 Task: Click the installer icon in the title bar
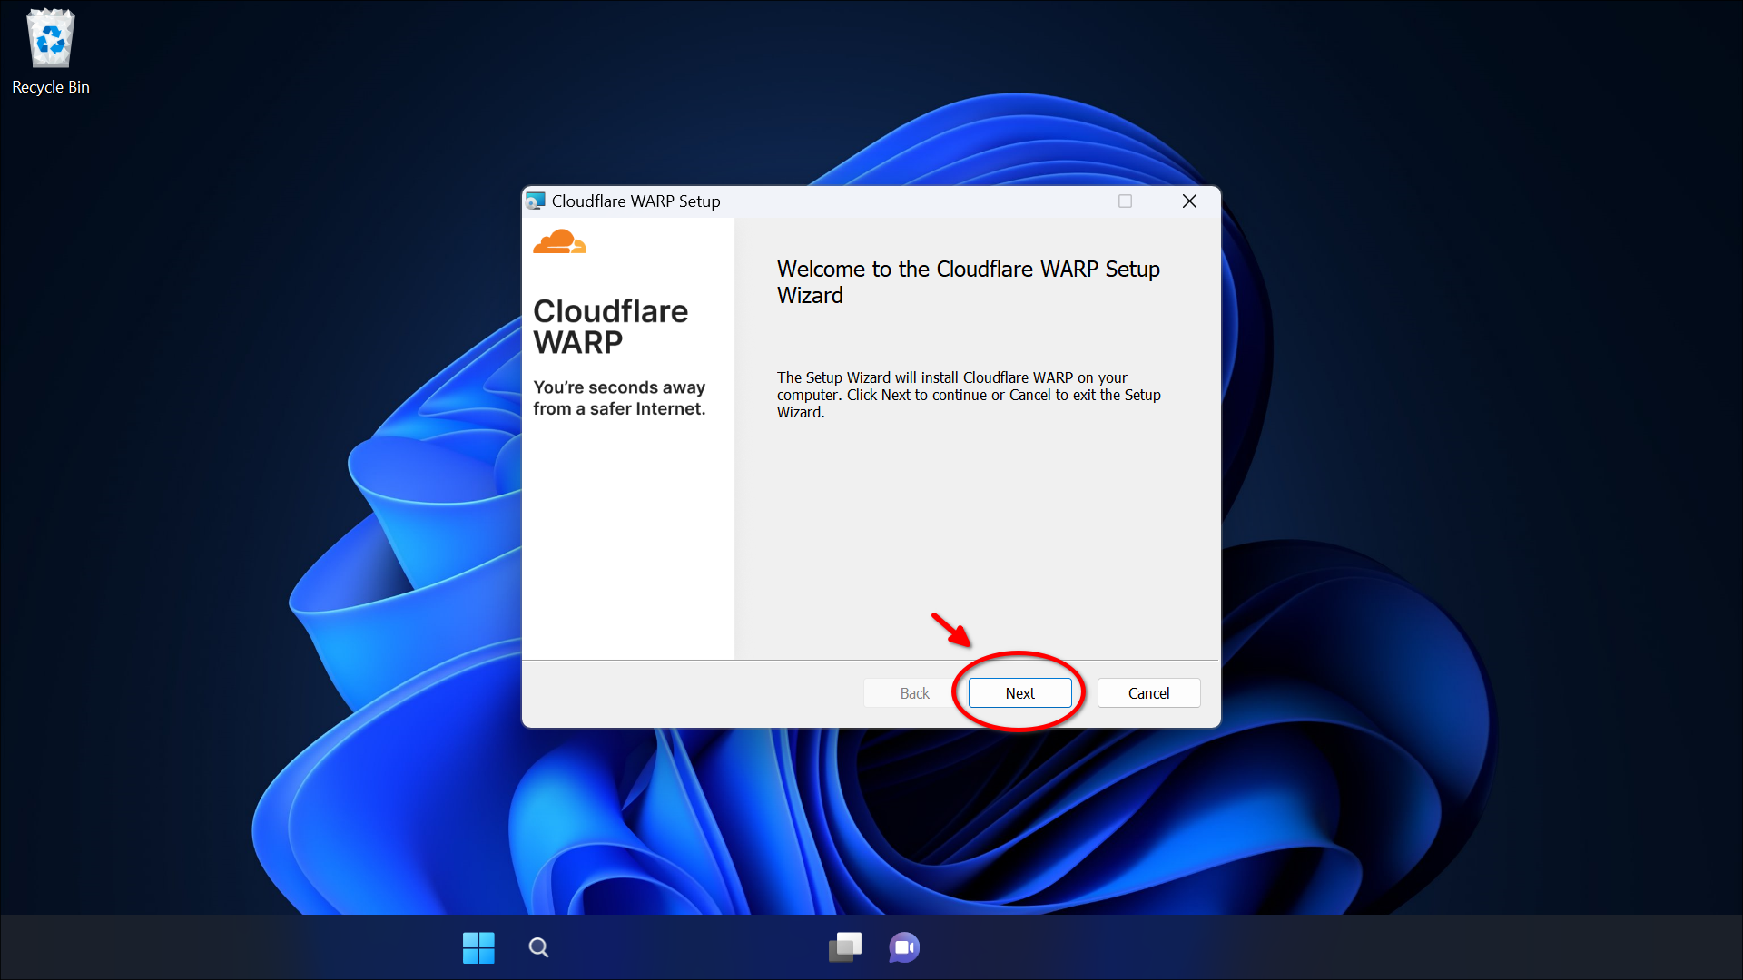(536, 201)
